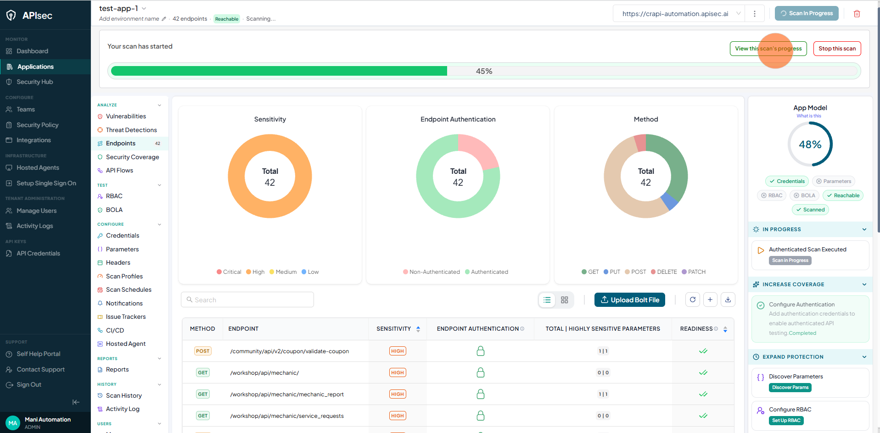The width and height of the screenshot is (880, 433).
Task: Click the refresh endpoints icon
Action: (x=693, y=300)
